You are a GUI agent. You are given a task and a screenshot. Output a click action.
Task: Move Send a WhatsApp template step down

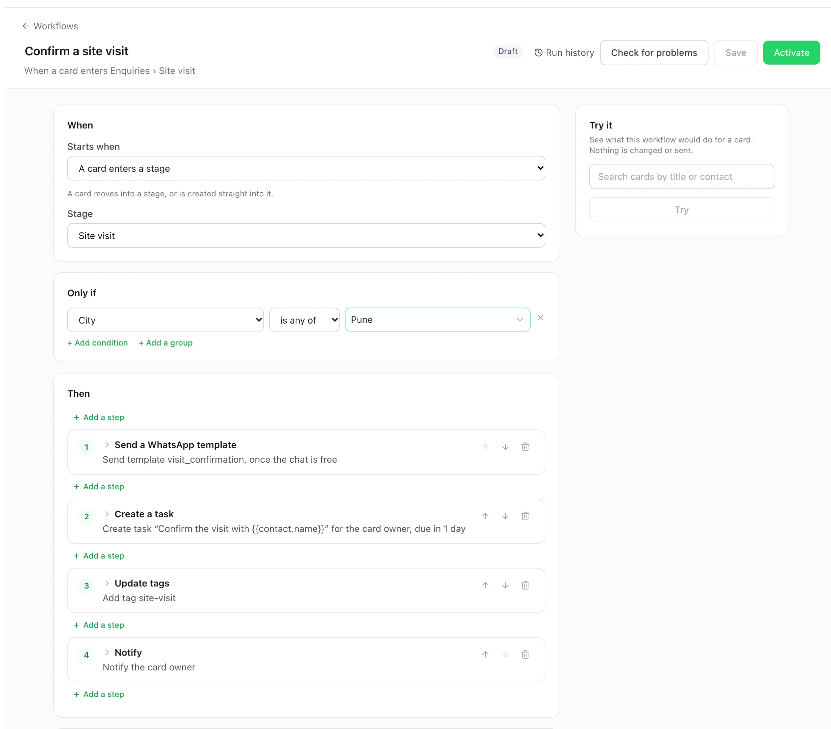[x=505, y=447]
